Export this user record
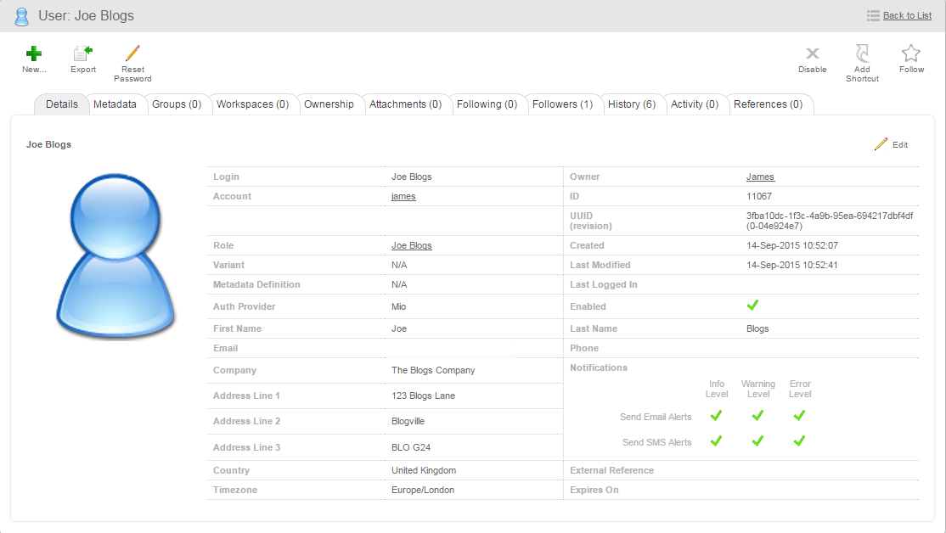This screenshot has height=533, width=946. pos(81,54)
